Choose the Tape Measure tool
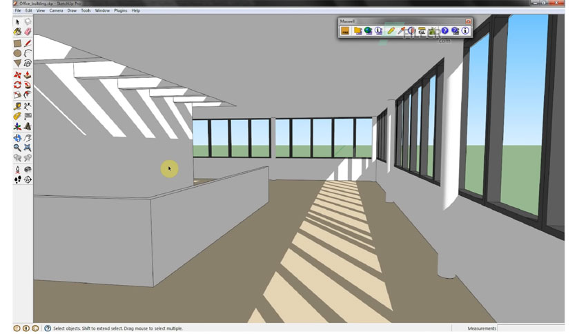The width and height of the screenshot is (577, 334). click(17, 106)
